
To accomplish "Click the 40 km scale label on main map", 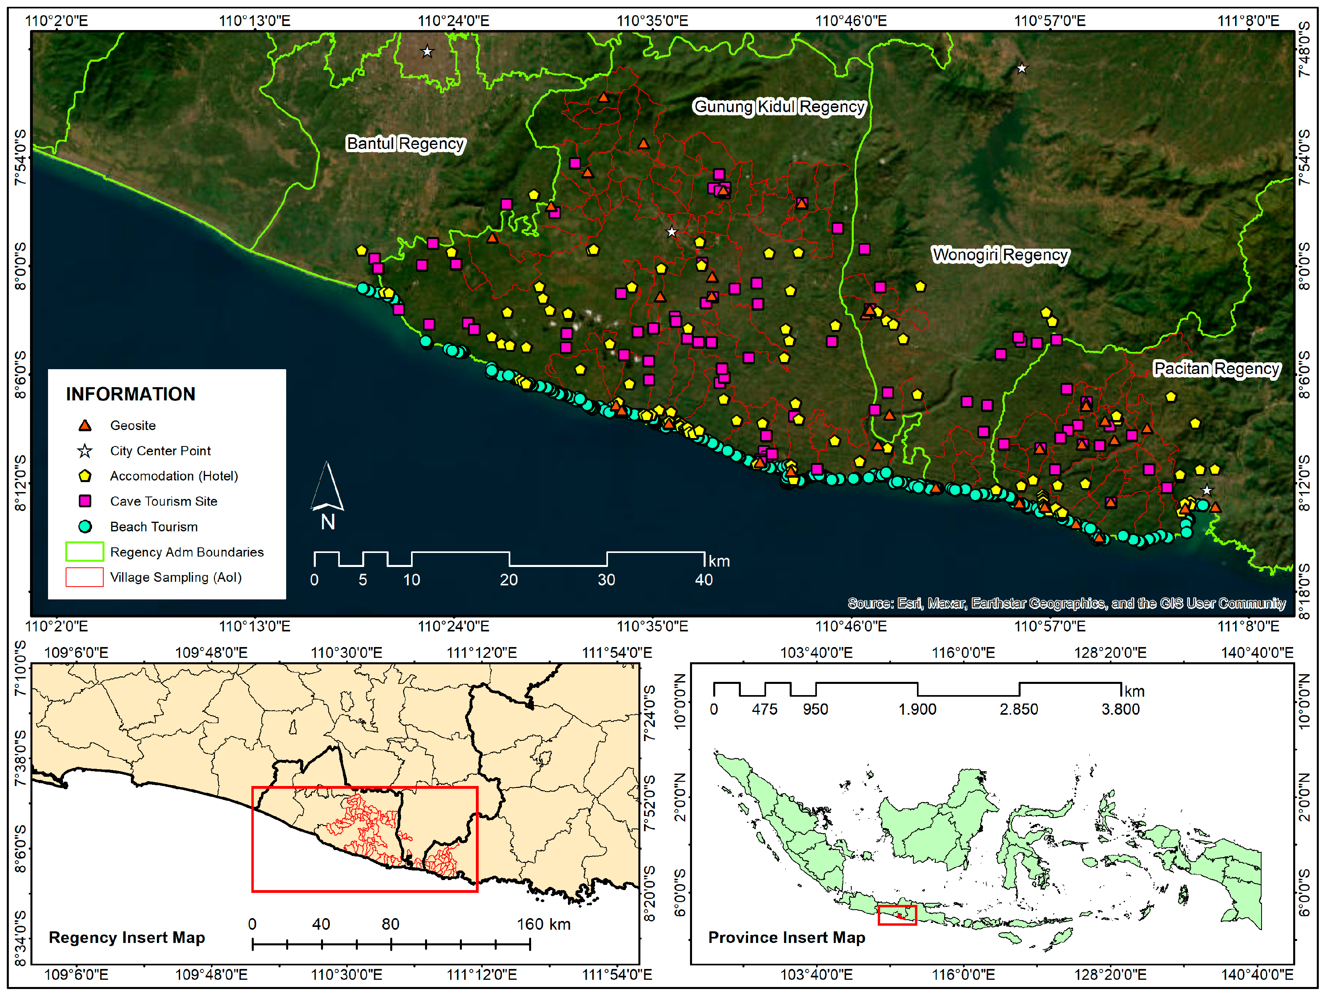I will point(704,580).
